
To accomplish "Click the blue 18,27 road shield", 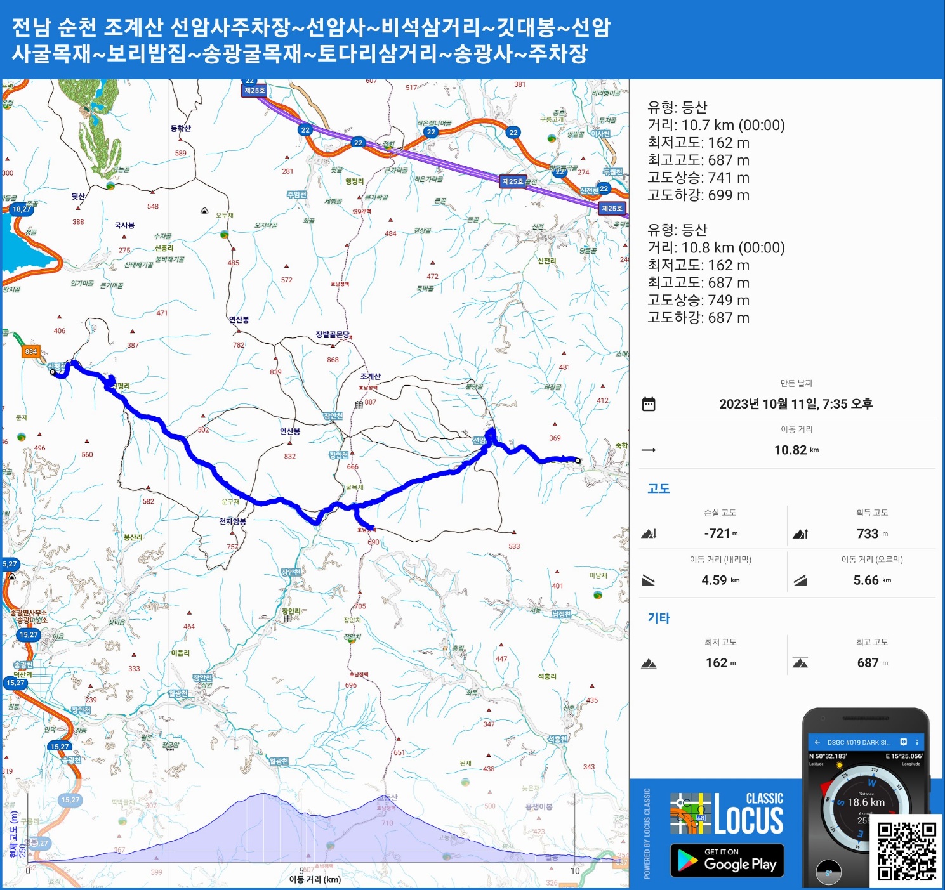I will [x=21, y=209].
